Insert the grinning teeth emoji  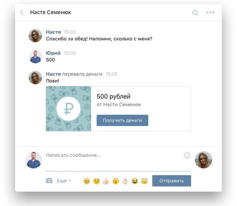(87, 181)
